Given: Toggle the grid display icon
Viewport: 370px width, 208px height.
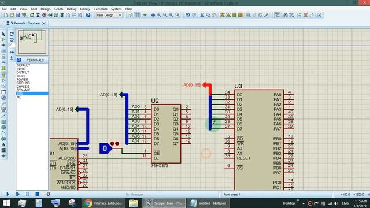Looking at the screenshot, I should [136, 15].
